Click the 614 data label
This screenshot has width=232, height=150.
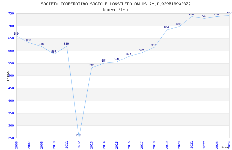[x=154, y=45]
